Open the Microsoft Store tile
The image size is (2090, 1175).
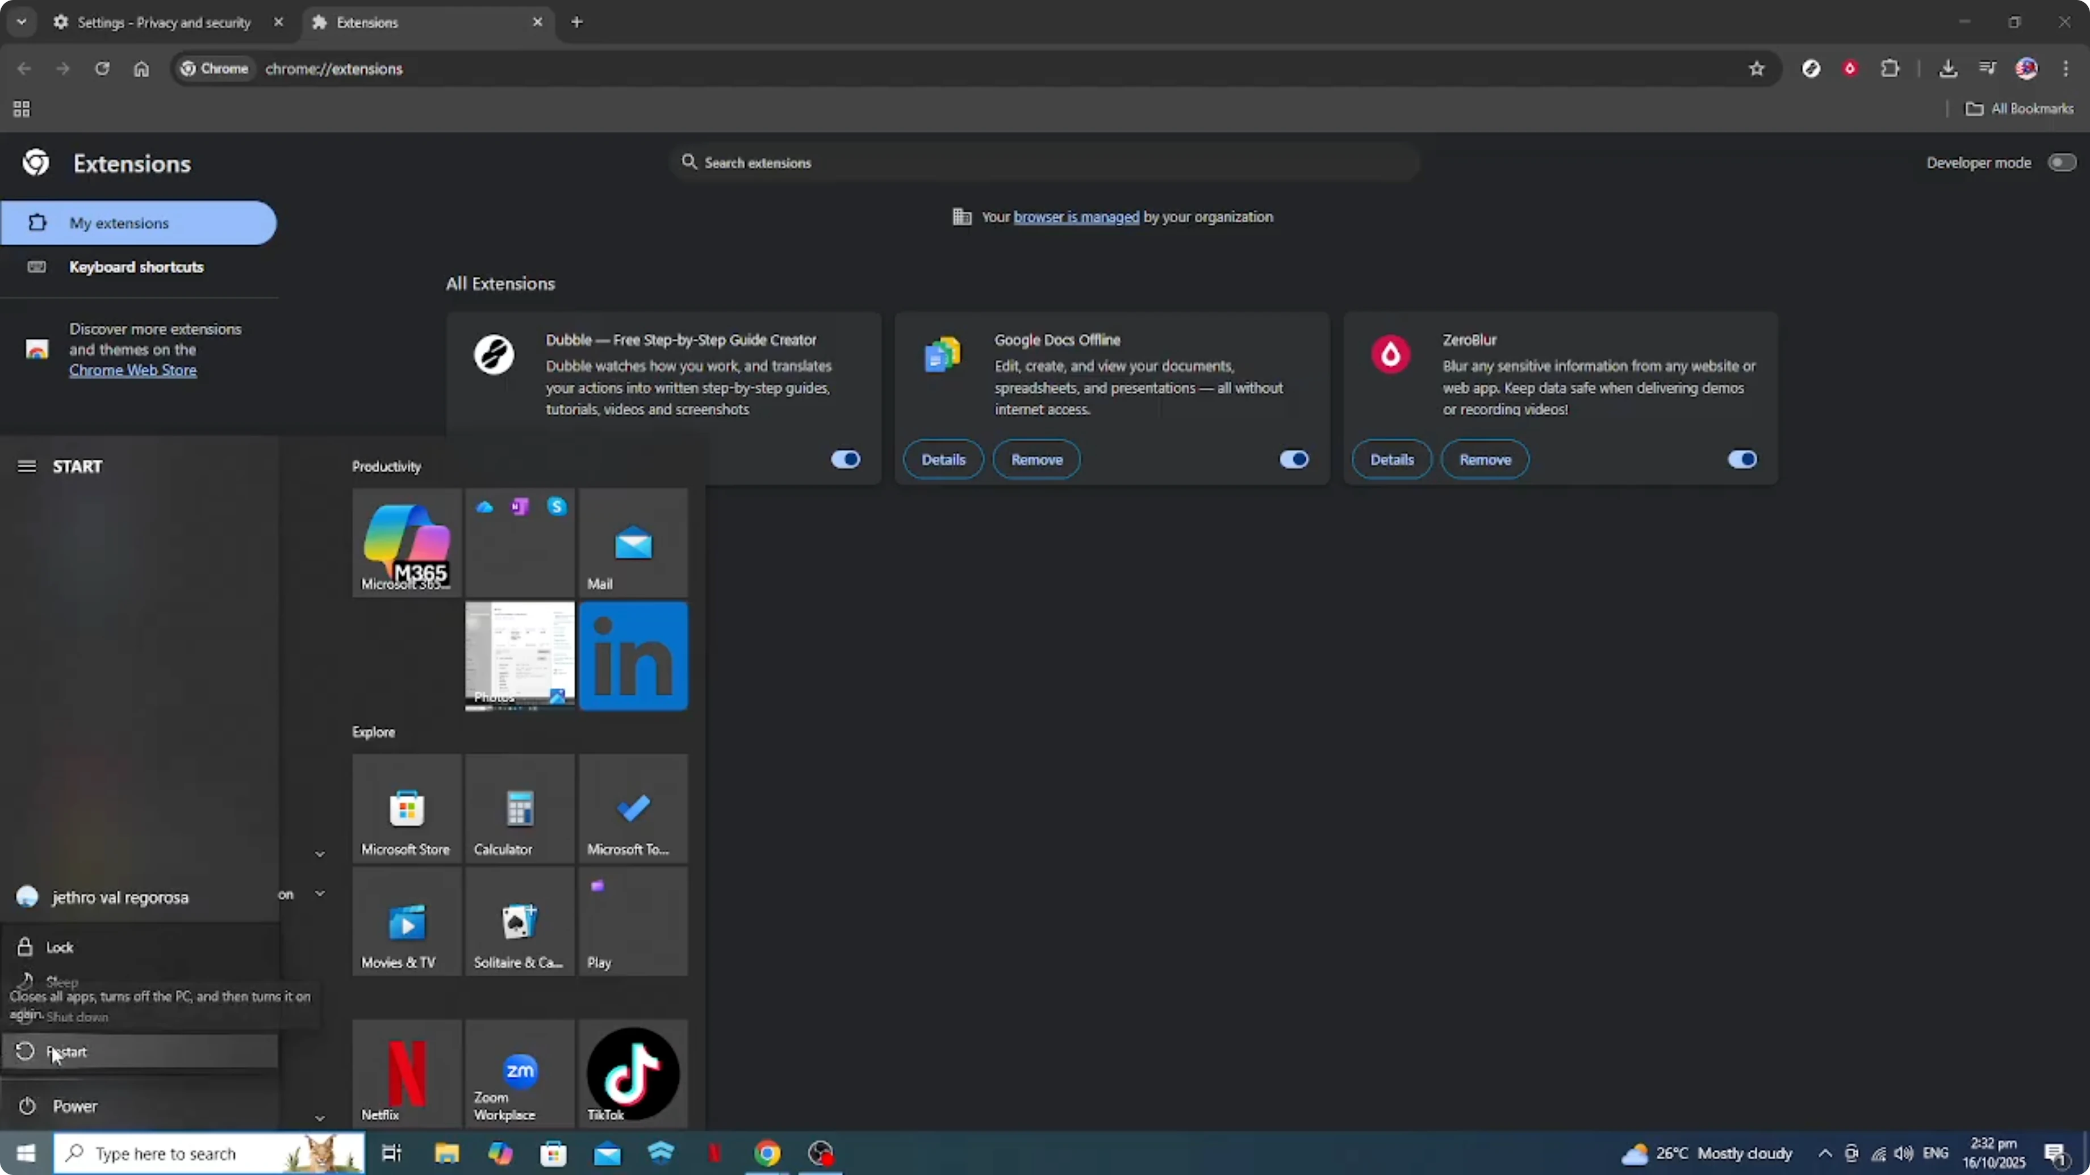pos(407,808)
